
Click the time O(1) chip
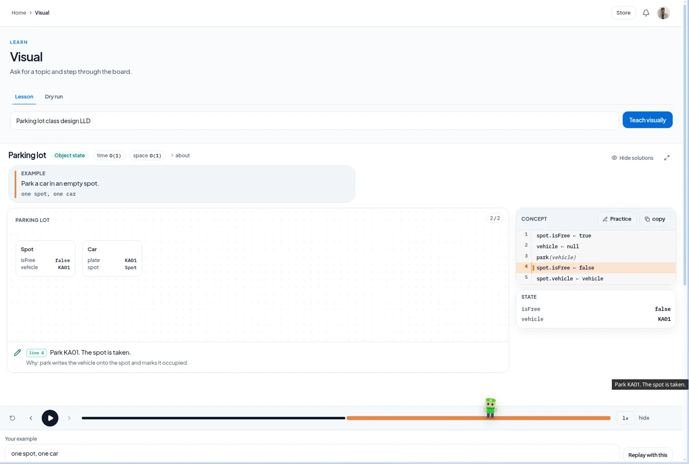(109, 156)
